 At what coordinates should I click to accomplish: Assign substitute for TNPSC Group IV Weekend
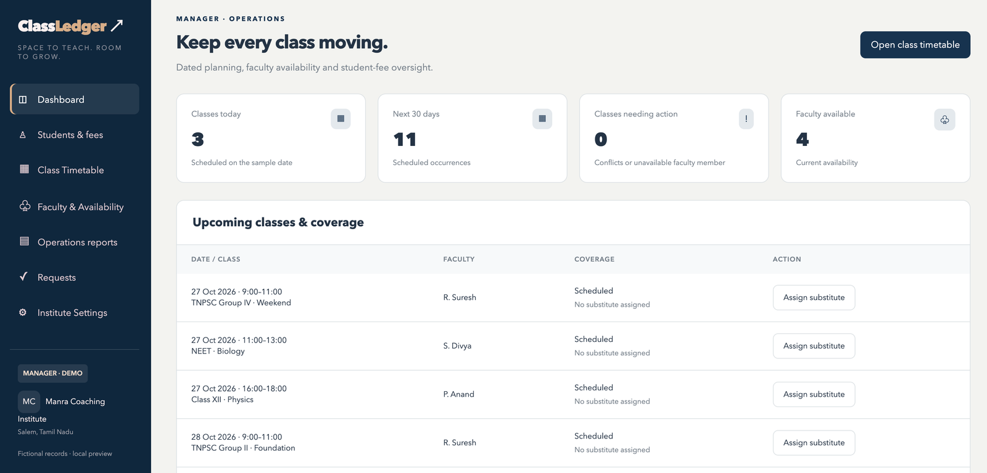point(814,297)
